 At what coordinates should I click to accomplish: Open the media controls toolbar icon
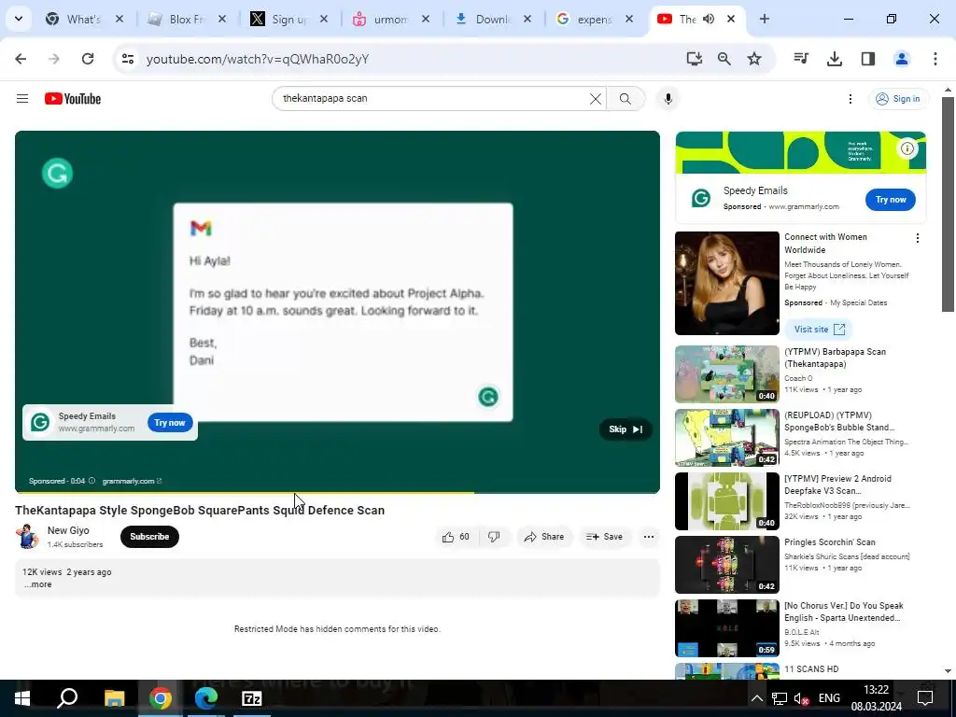tap(801, 59)
